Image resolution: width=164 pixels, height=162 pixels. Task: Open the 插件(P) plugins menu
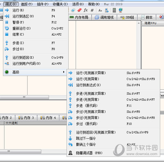click(42, 4)
